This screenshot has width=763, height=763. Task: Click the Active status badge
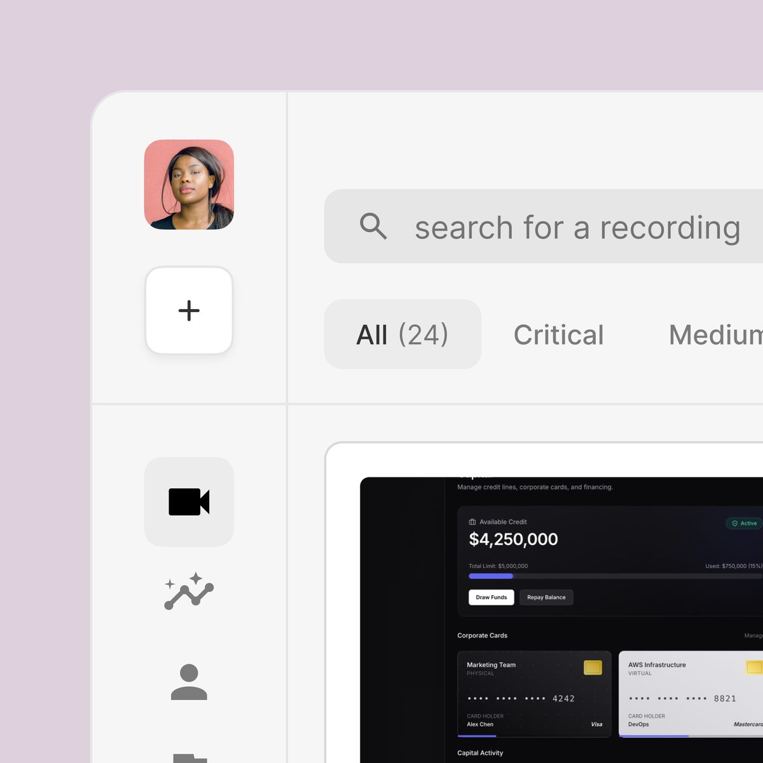tap(744, 523)
